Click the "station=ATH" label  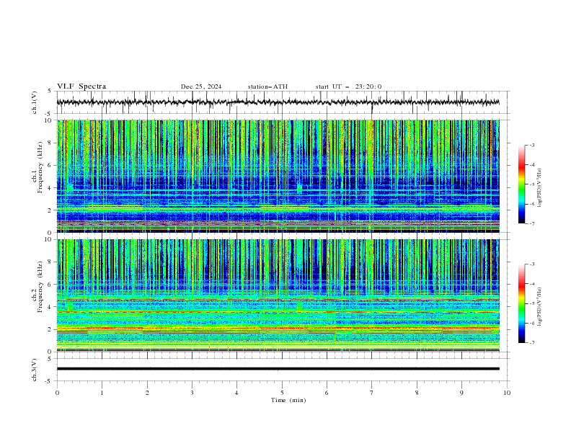click(267, 86)
